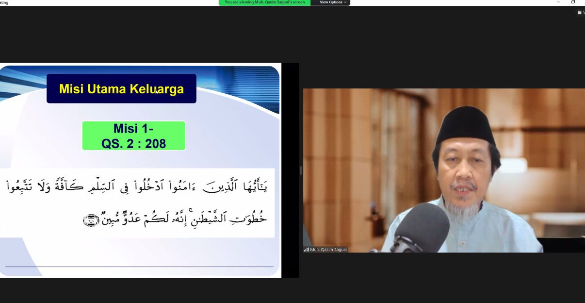This screenshot has width=585, height=303.
Task: Open the View Options dropdown
Action: (x=332, y=2)
